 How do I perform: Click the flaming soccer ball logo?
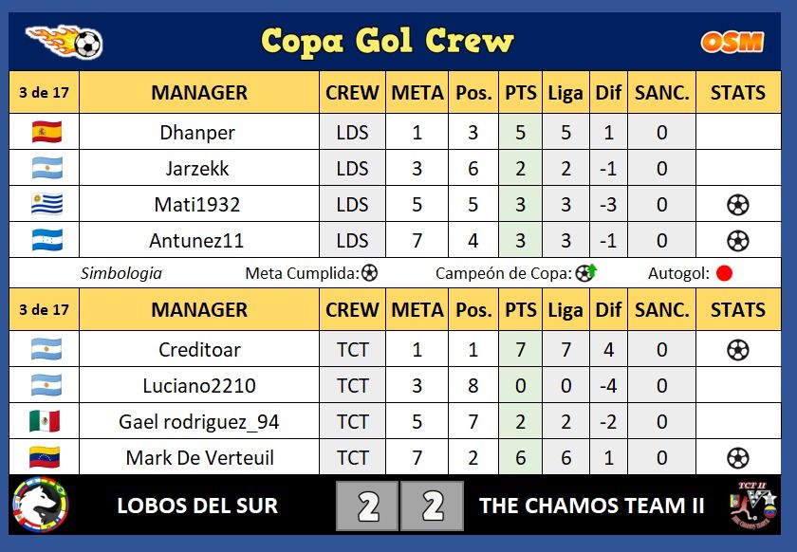(x=65, y=41)
